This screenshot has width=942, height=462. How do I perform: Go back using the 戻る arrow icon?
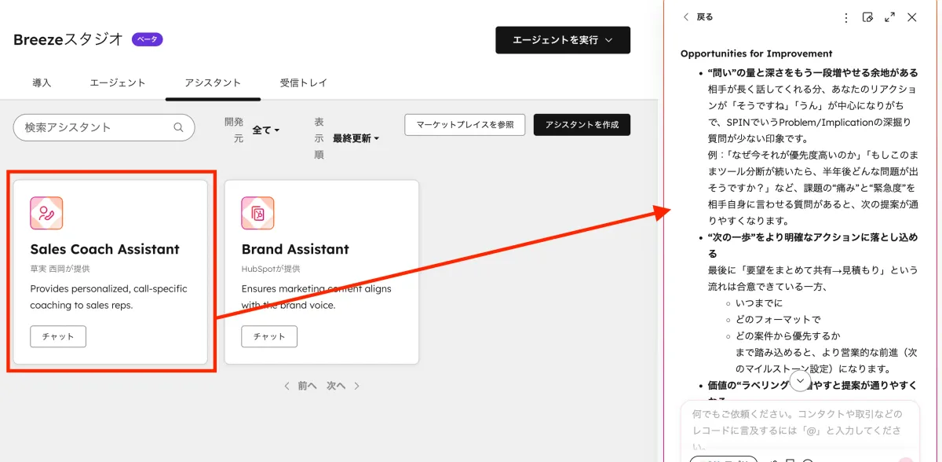point(685,16)
